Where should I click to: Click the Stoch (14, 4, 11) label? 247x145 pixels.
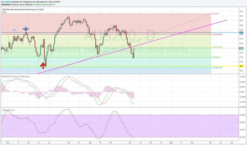click(x=8, y=110)
